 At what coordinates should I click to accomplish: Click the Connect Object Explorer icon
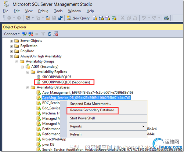click(x=24, y=34)
